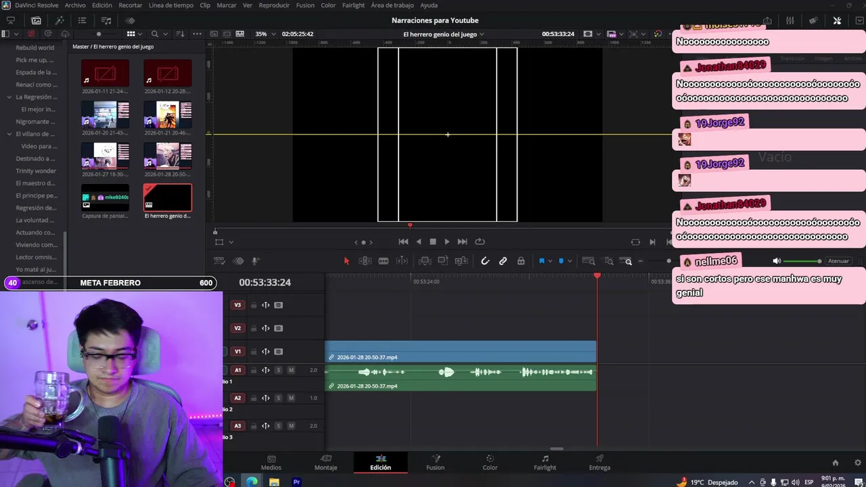This screenshot has width=866, height=487.
Task: Open the Timeline View Options icon
Action: pyautogui.click(x=219, y=261)
